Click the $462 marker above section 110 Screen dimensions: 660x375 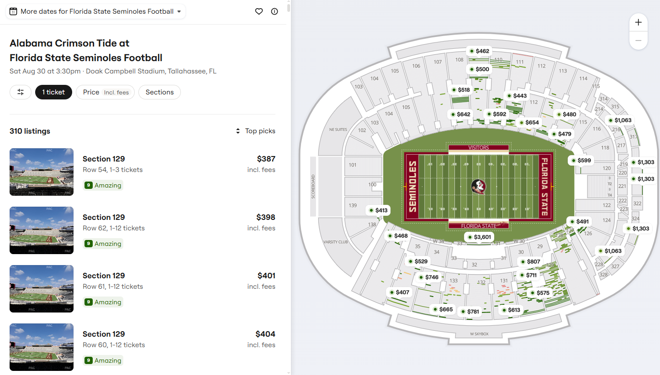(478, 51)
